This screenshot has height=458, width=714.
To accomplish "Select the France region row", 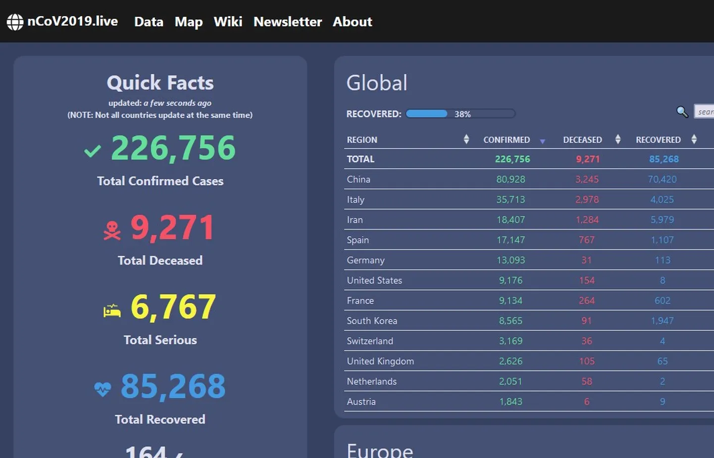I will tap(529, 301).
